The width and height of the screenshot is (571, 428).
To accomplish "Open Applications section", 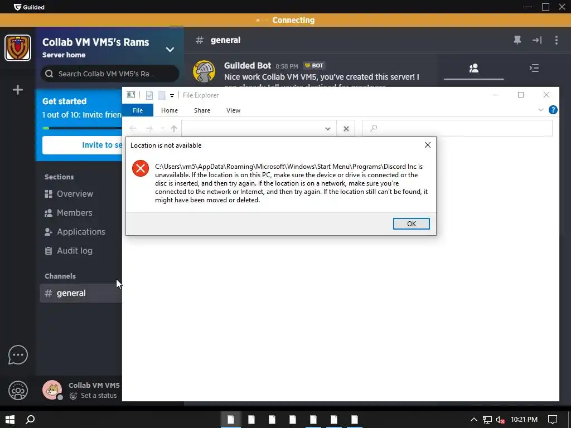I will [x=75, y=231].
